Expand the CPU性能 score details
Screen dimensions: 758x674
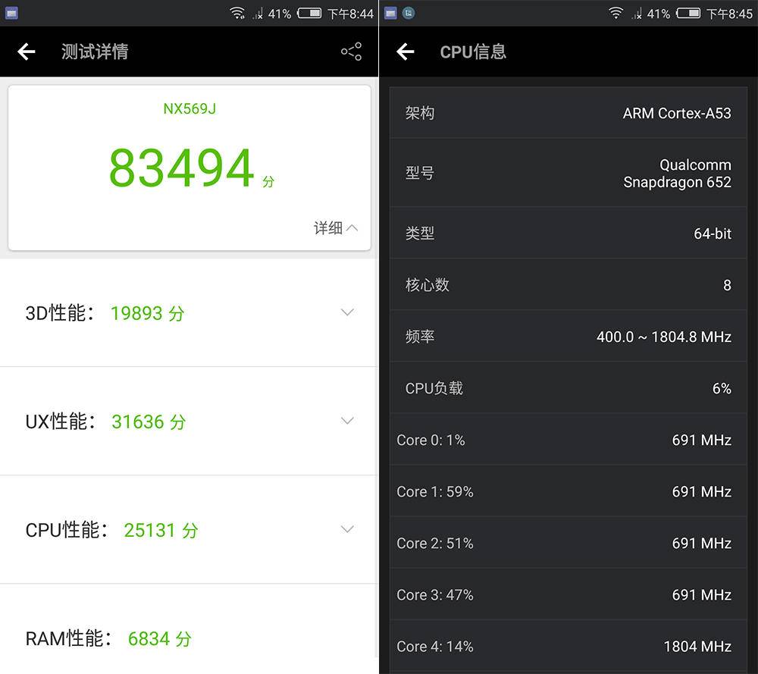347,529
